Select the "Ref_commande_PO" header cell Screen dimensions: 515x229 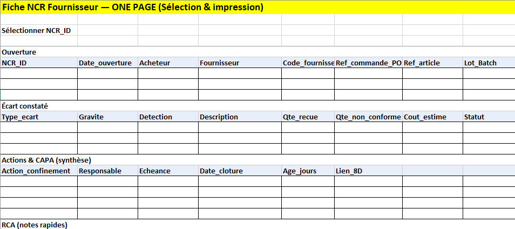pos(368,63)
